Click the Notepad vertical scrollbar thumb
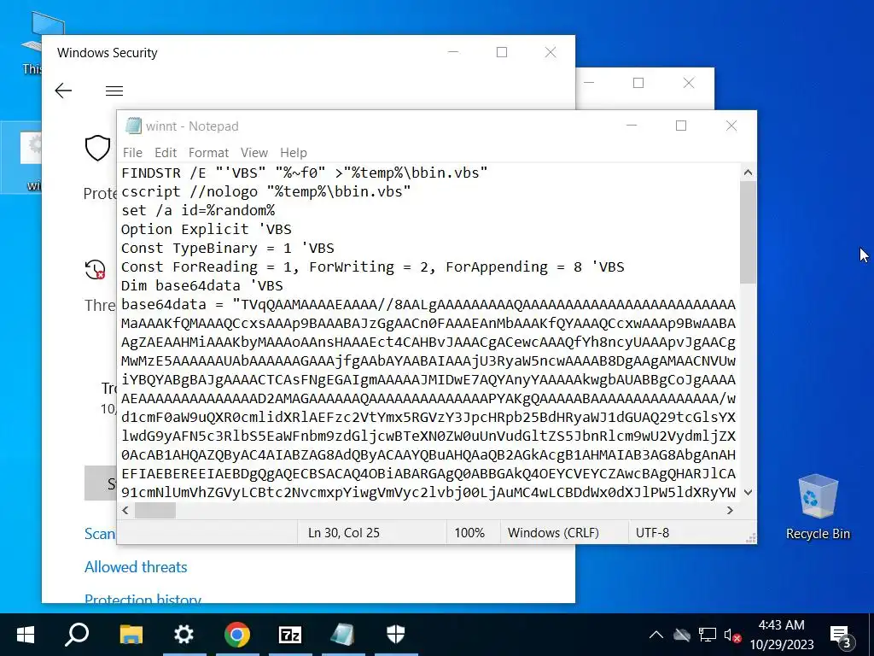 point(748,231)
